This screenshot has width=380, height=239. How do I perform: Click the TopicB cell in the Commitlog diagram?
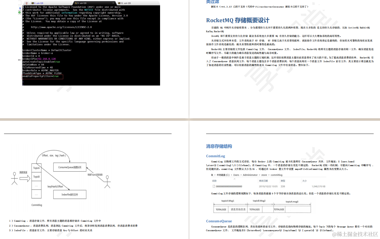point(36,177)
